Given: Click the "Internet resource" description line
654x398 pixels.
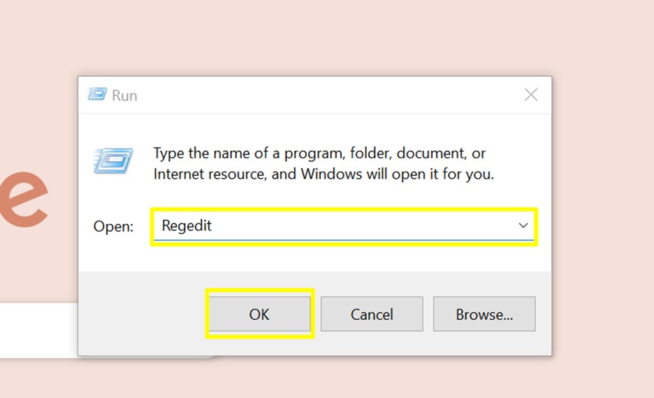Looking at the screenshot, I should (x=324, y=174).
